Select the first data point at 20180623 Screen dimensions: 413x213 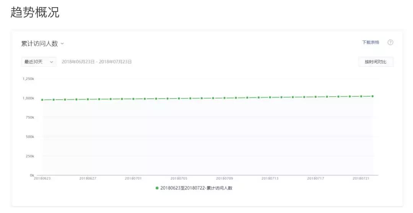click(x=42, y=100)
